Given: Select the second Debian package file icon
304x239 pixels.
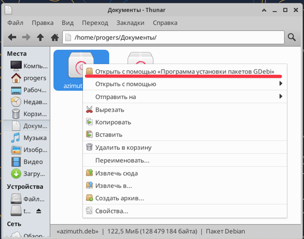Looking at the screenshot, I should 140,58.
